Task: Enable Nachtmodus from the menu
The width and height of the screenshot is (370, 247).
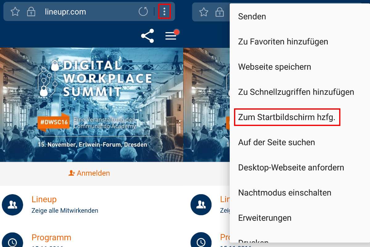Action: [285, 192]
